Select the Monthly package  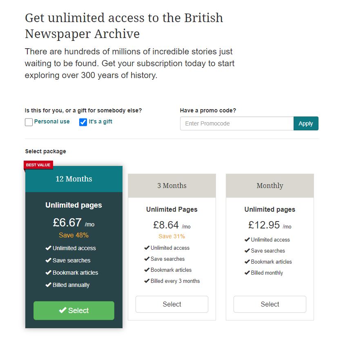point(270,304)
